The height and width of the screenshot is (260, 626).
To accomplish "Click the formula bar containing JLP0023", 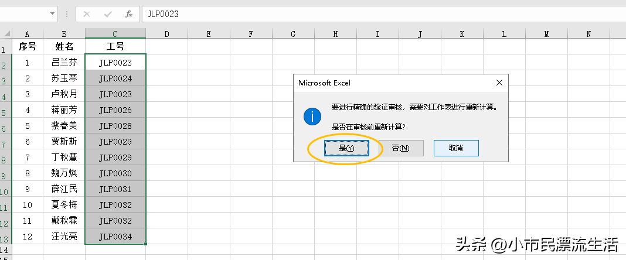I will point(384,14).
